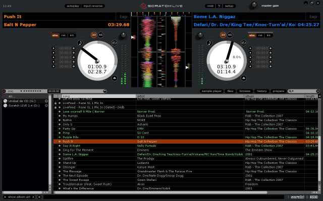Screen dimensions: 323x201
Task: Click the left deck musical note key-lock icon
Action: (x=80, y=43)
